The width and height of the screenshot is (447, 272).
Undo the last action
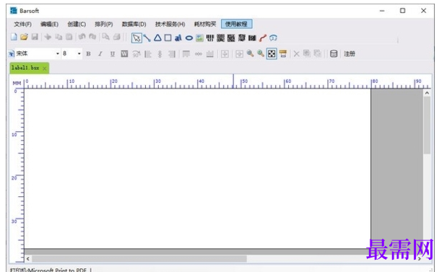82,37
